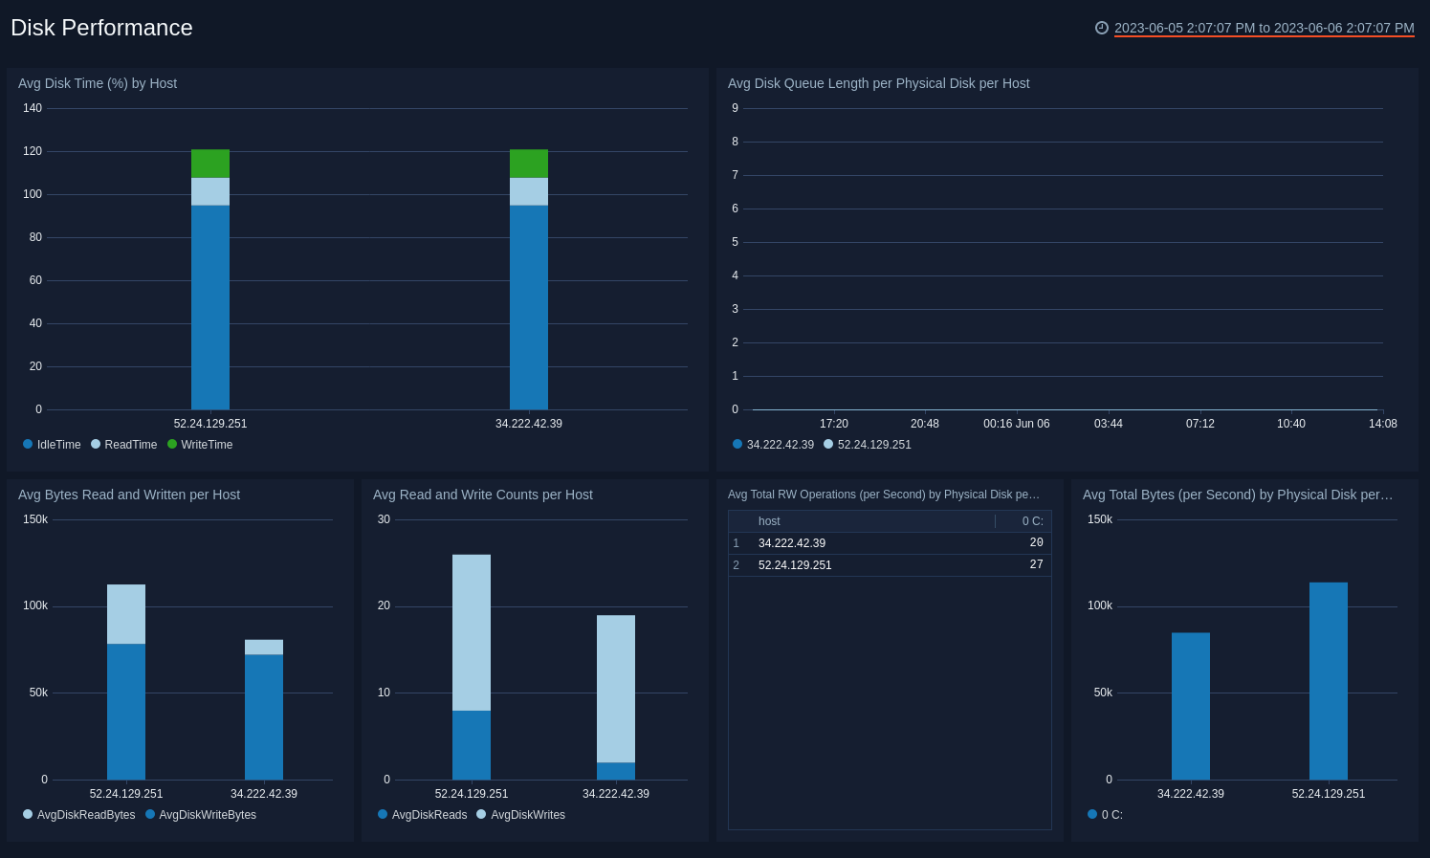Click Avg Total Bytes (per Second) panel title
Screen dimensions: 1430x858
1238,495
